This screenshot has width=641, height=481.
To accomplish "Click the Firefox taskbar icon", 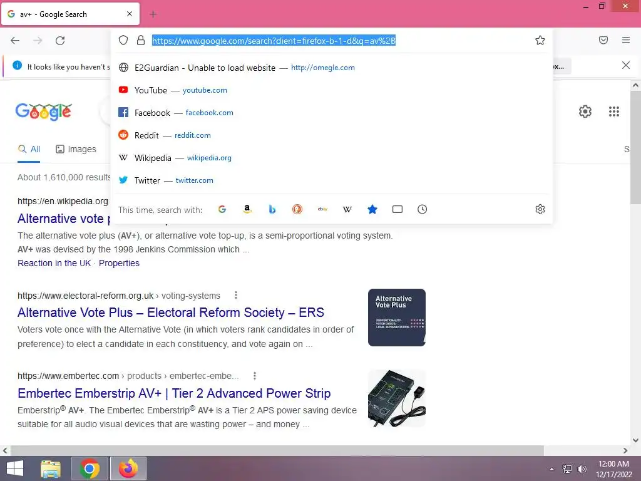I will click(128, 468).
